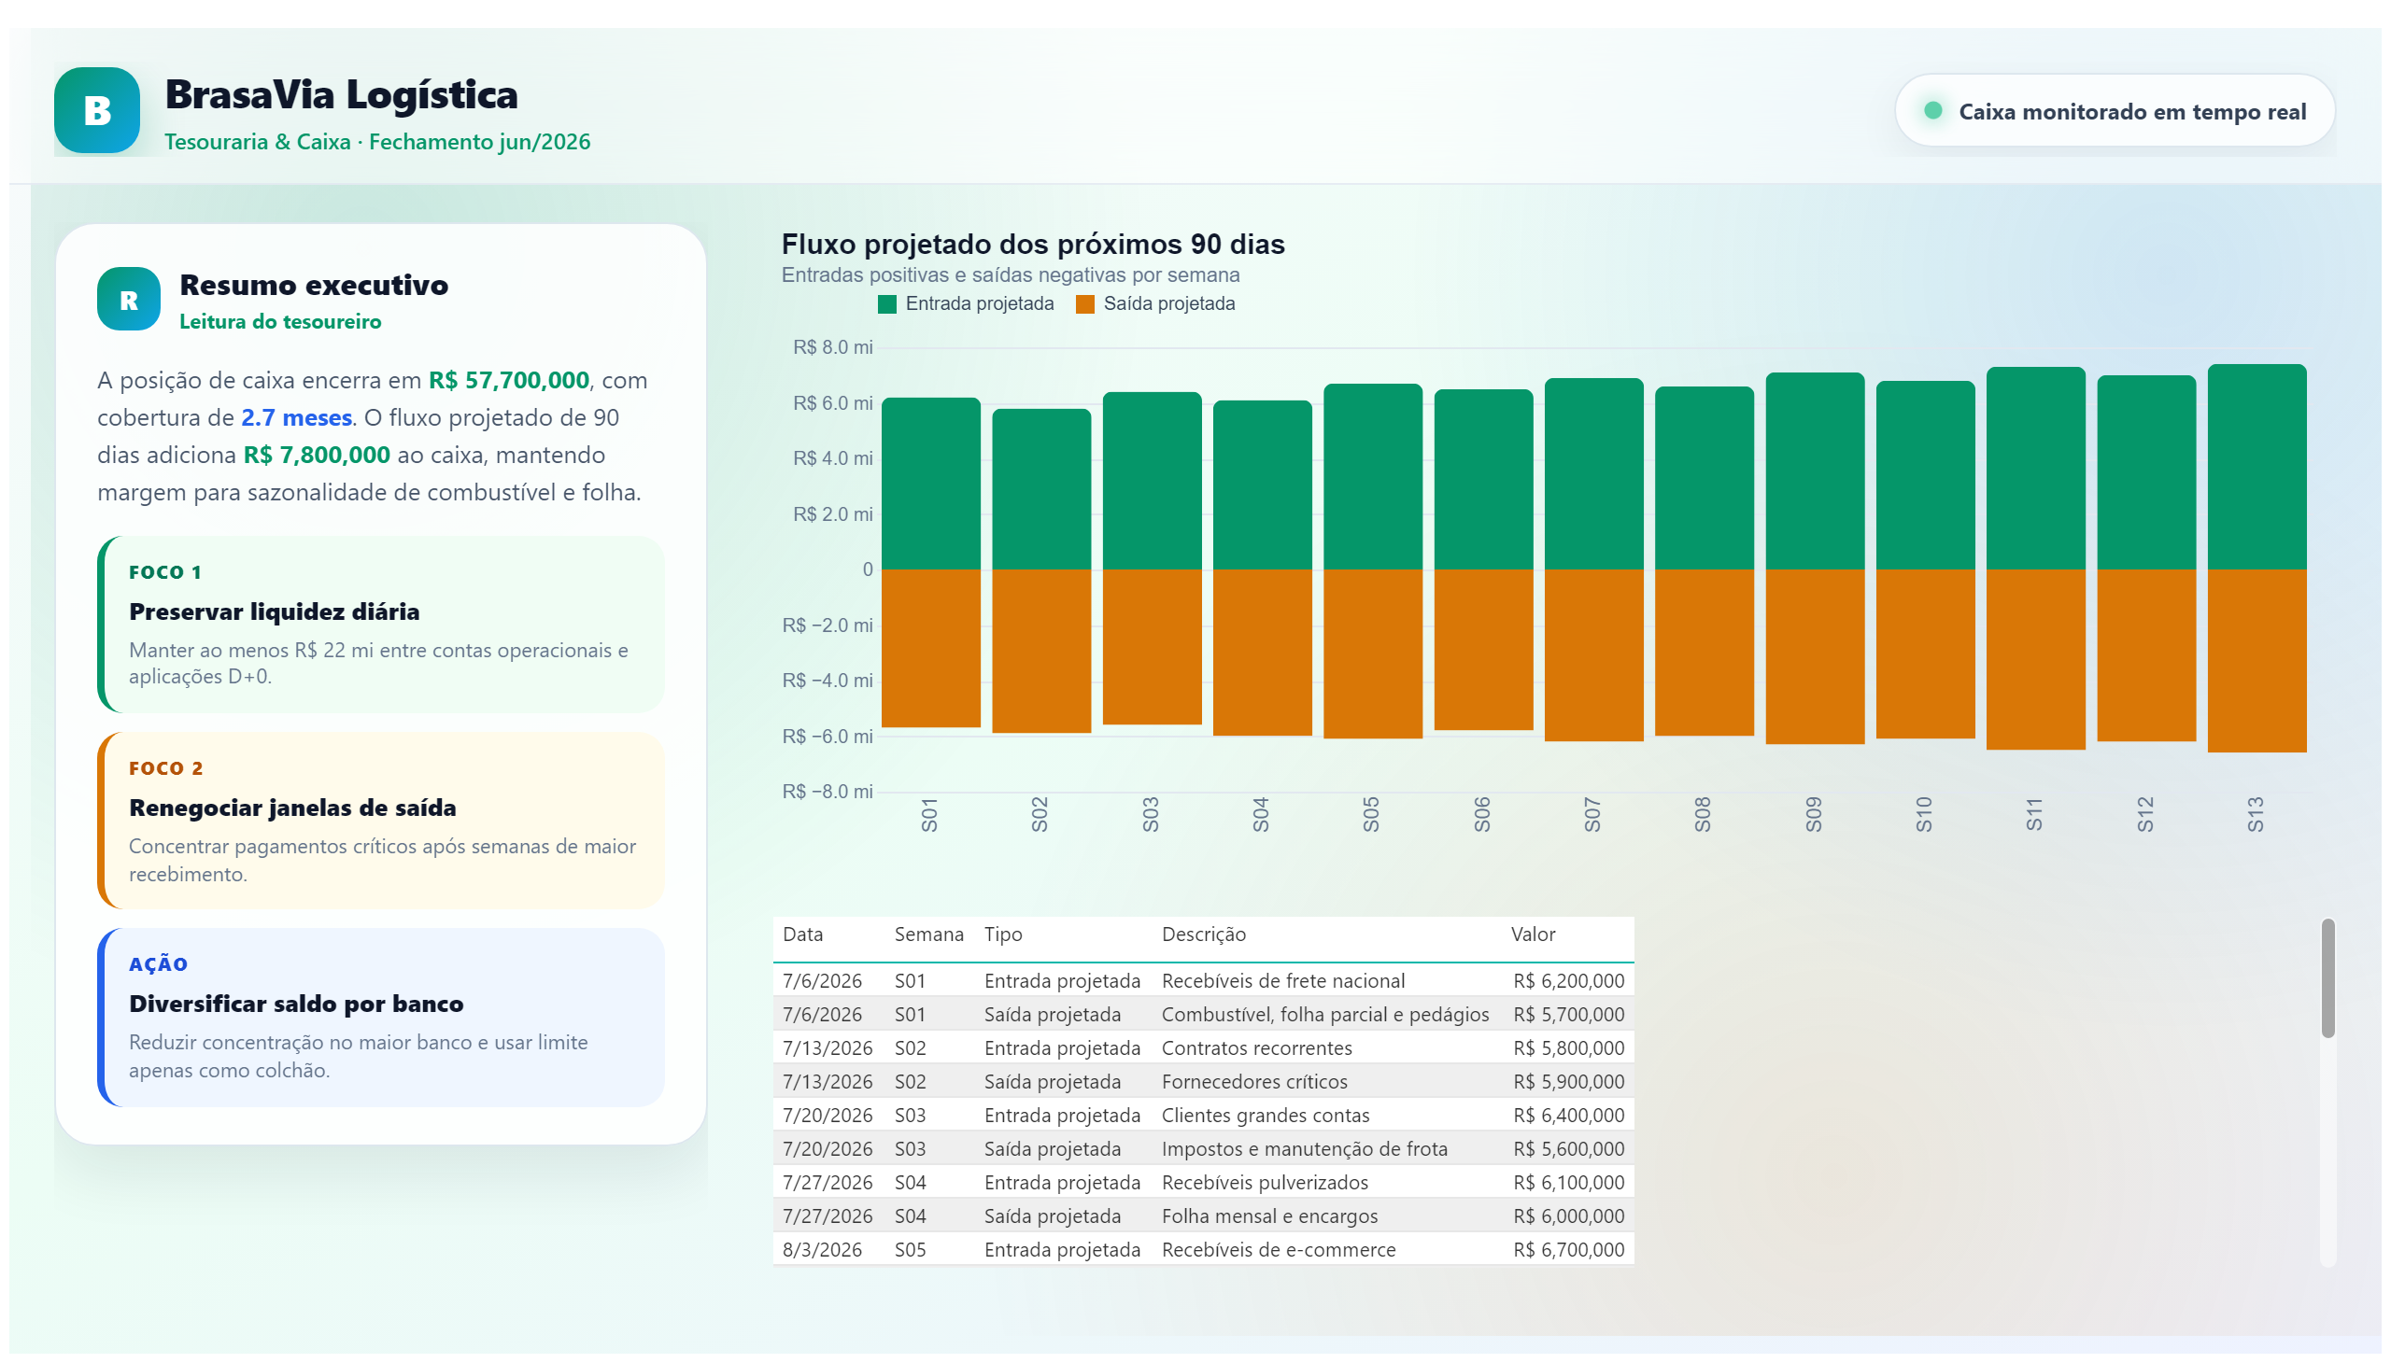The image size is (2391, 1363).
Task: Open the Foco 1 Preservar liquidez diária card
Action: pyautogui.click(x=381, y=625)
